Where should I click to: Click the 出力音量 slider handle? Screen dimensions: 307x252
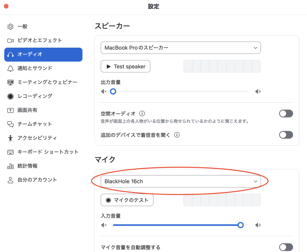pyautogui.click(x=113, y=91)
